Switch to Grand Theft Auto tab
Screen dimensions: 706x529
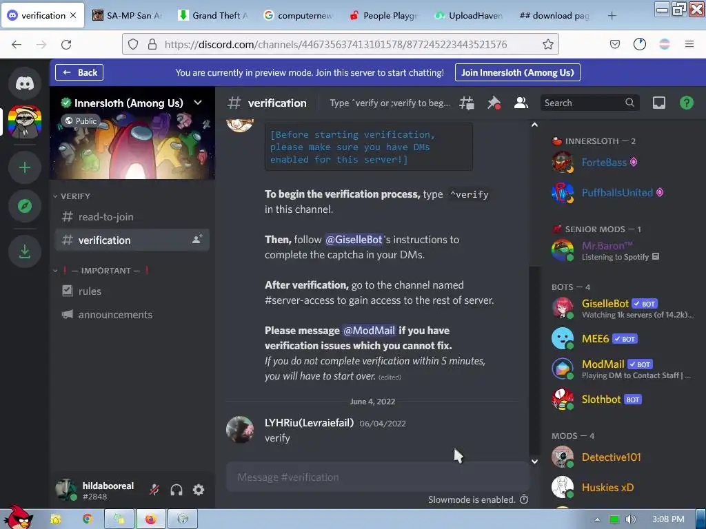(x=213, y=15)
